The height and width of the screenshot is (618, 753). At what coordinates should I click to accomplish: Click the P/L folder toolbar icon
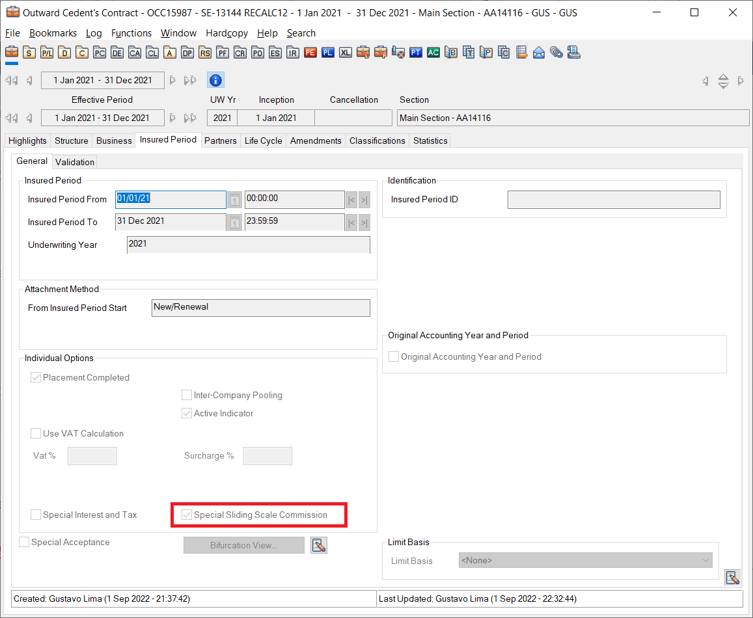(47, 53)
